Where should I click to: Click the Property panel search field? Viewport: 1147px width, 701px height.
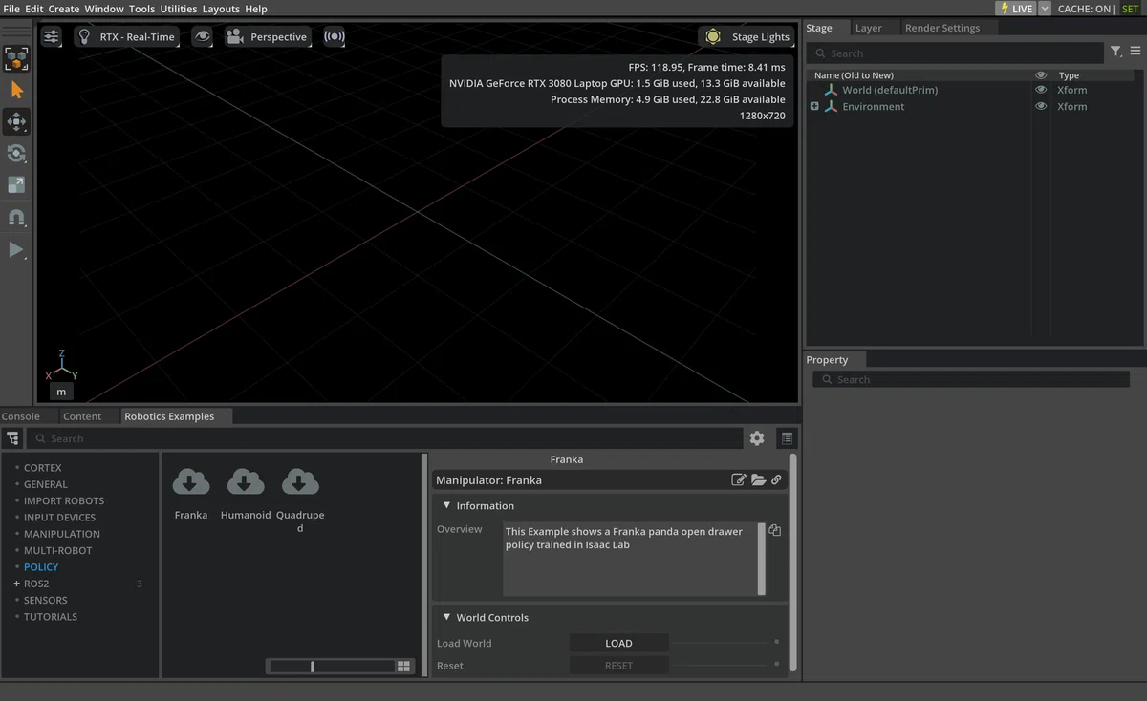click(971, 379)
